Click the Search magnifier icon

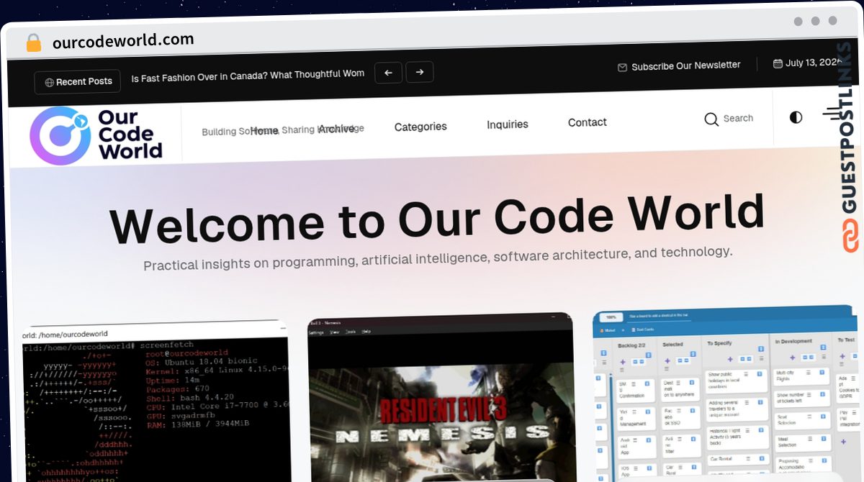point(711,119)
